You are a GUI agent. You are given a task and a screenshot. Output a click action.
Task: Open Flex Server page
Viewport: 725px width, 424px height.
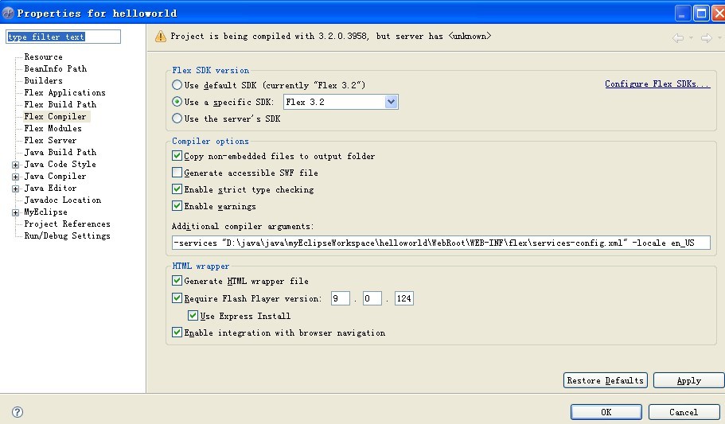point(50,140)
